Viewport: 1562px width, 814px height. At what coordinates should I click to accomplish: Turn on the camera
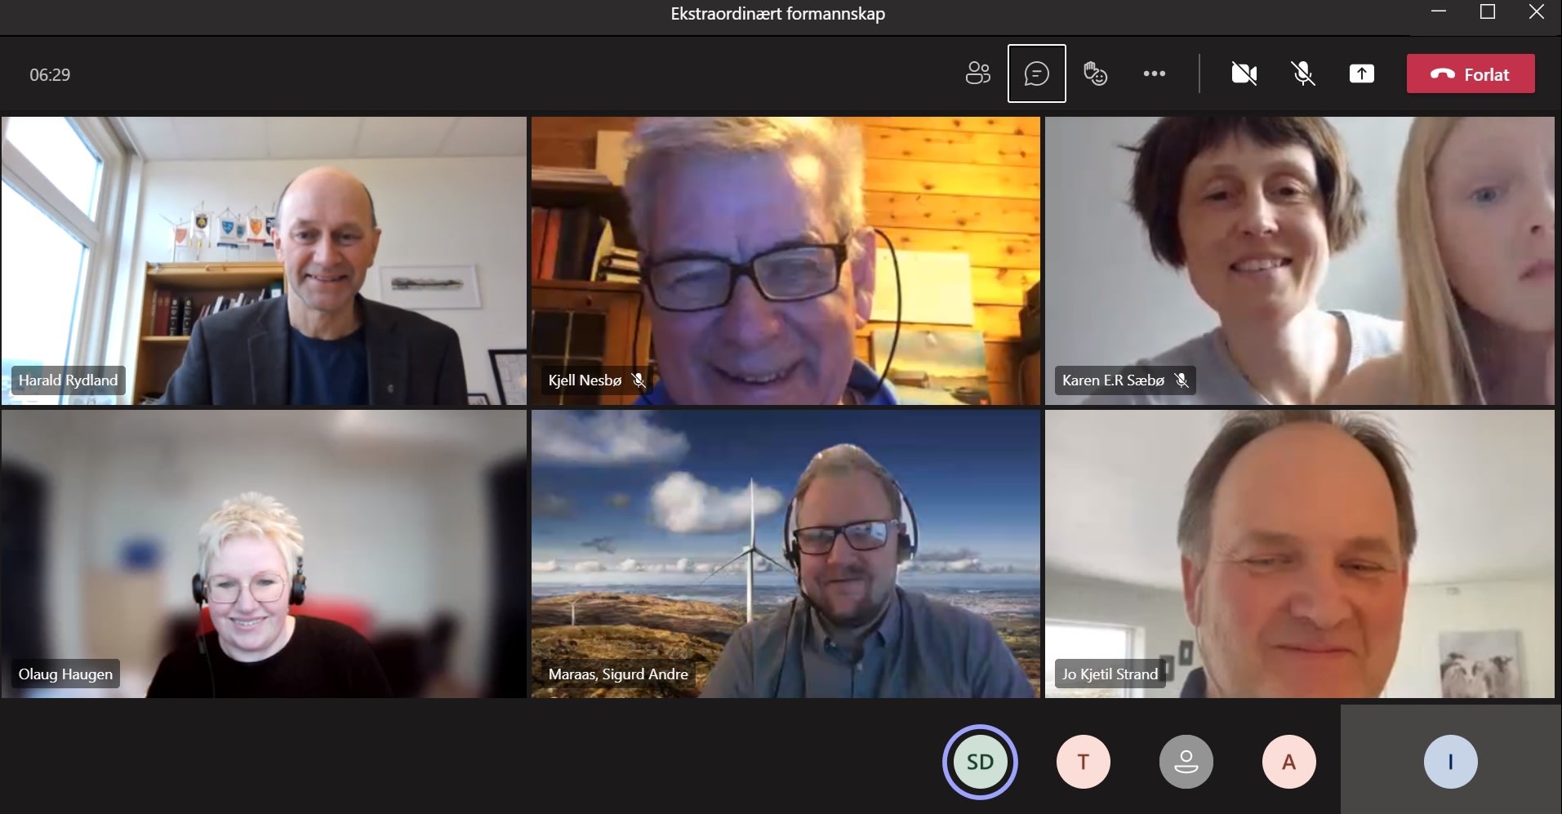tap(1244, 74)
